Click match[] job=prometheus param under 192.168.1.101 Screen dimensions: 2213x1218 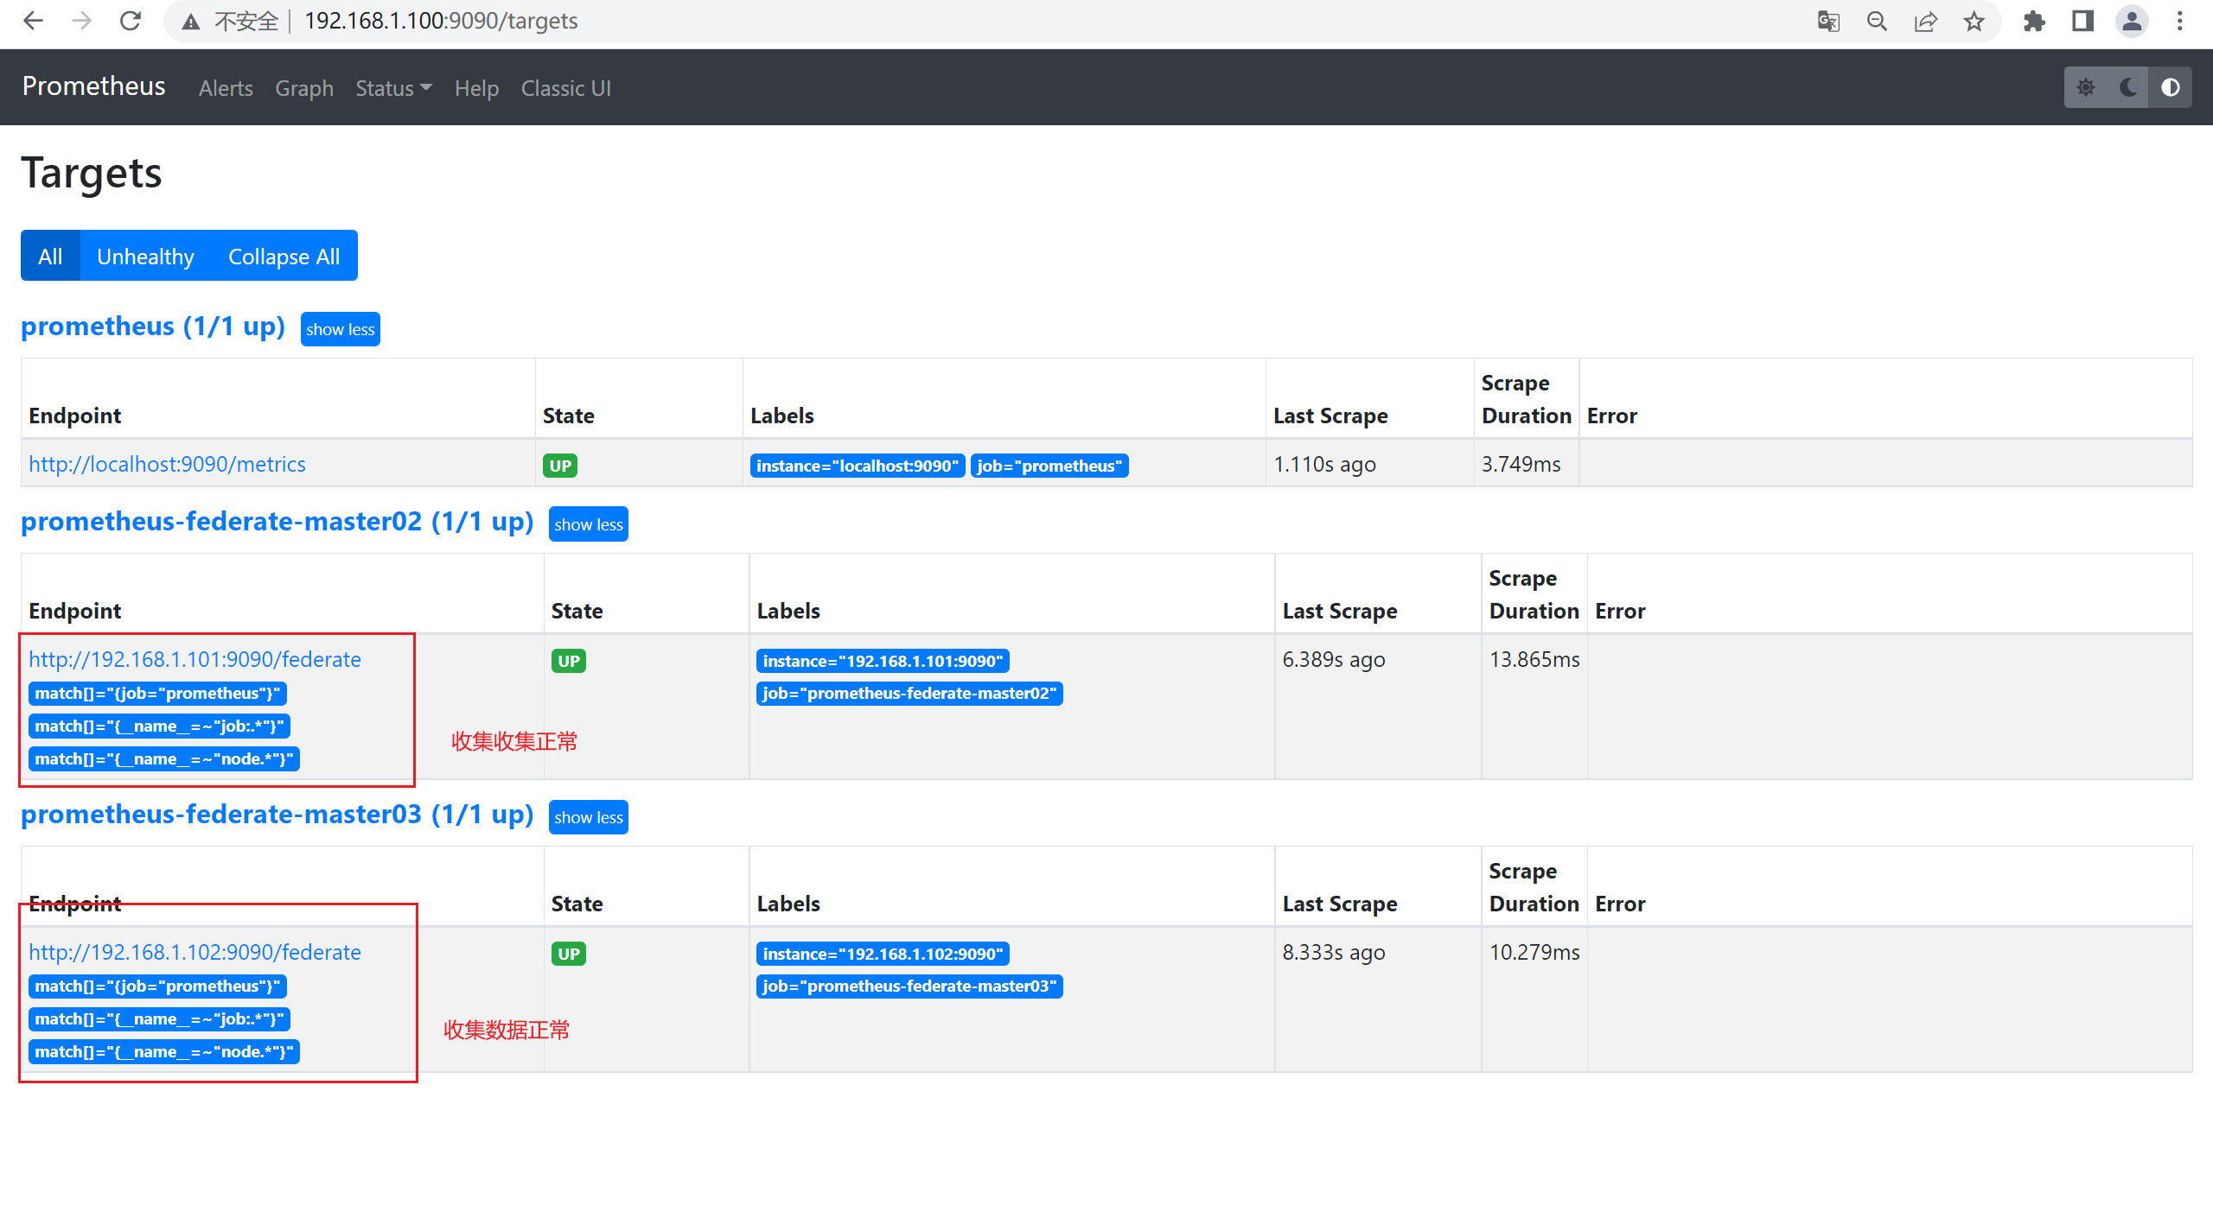[x=157, y=694]
